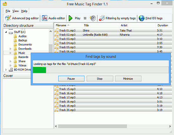Expand the Share folder

click(x=10, y=61)
